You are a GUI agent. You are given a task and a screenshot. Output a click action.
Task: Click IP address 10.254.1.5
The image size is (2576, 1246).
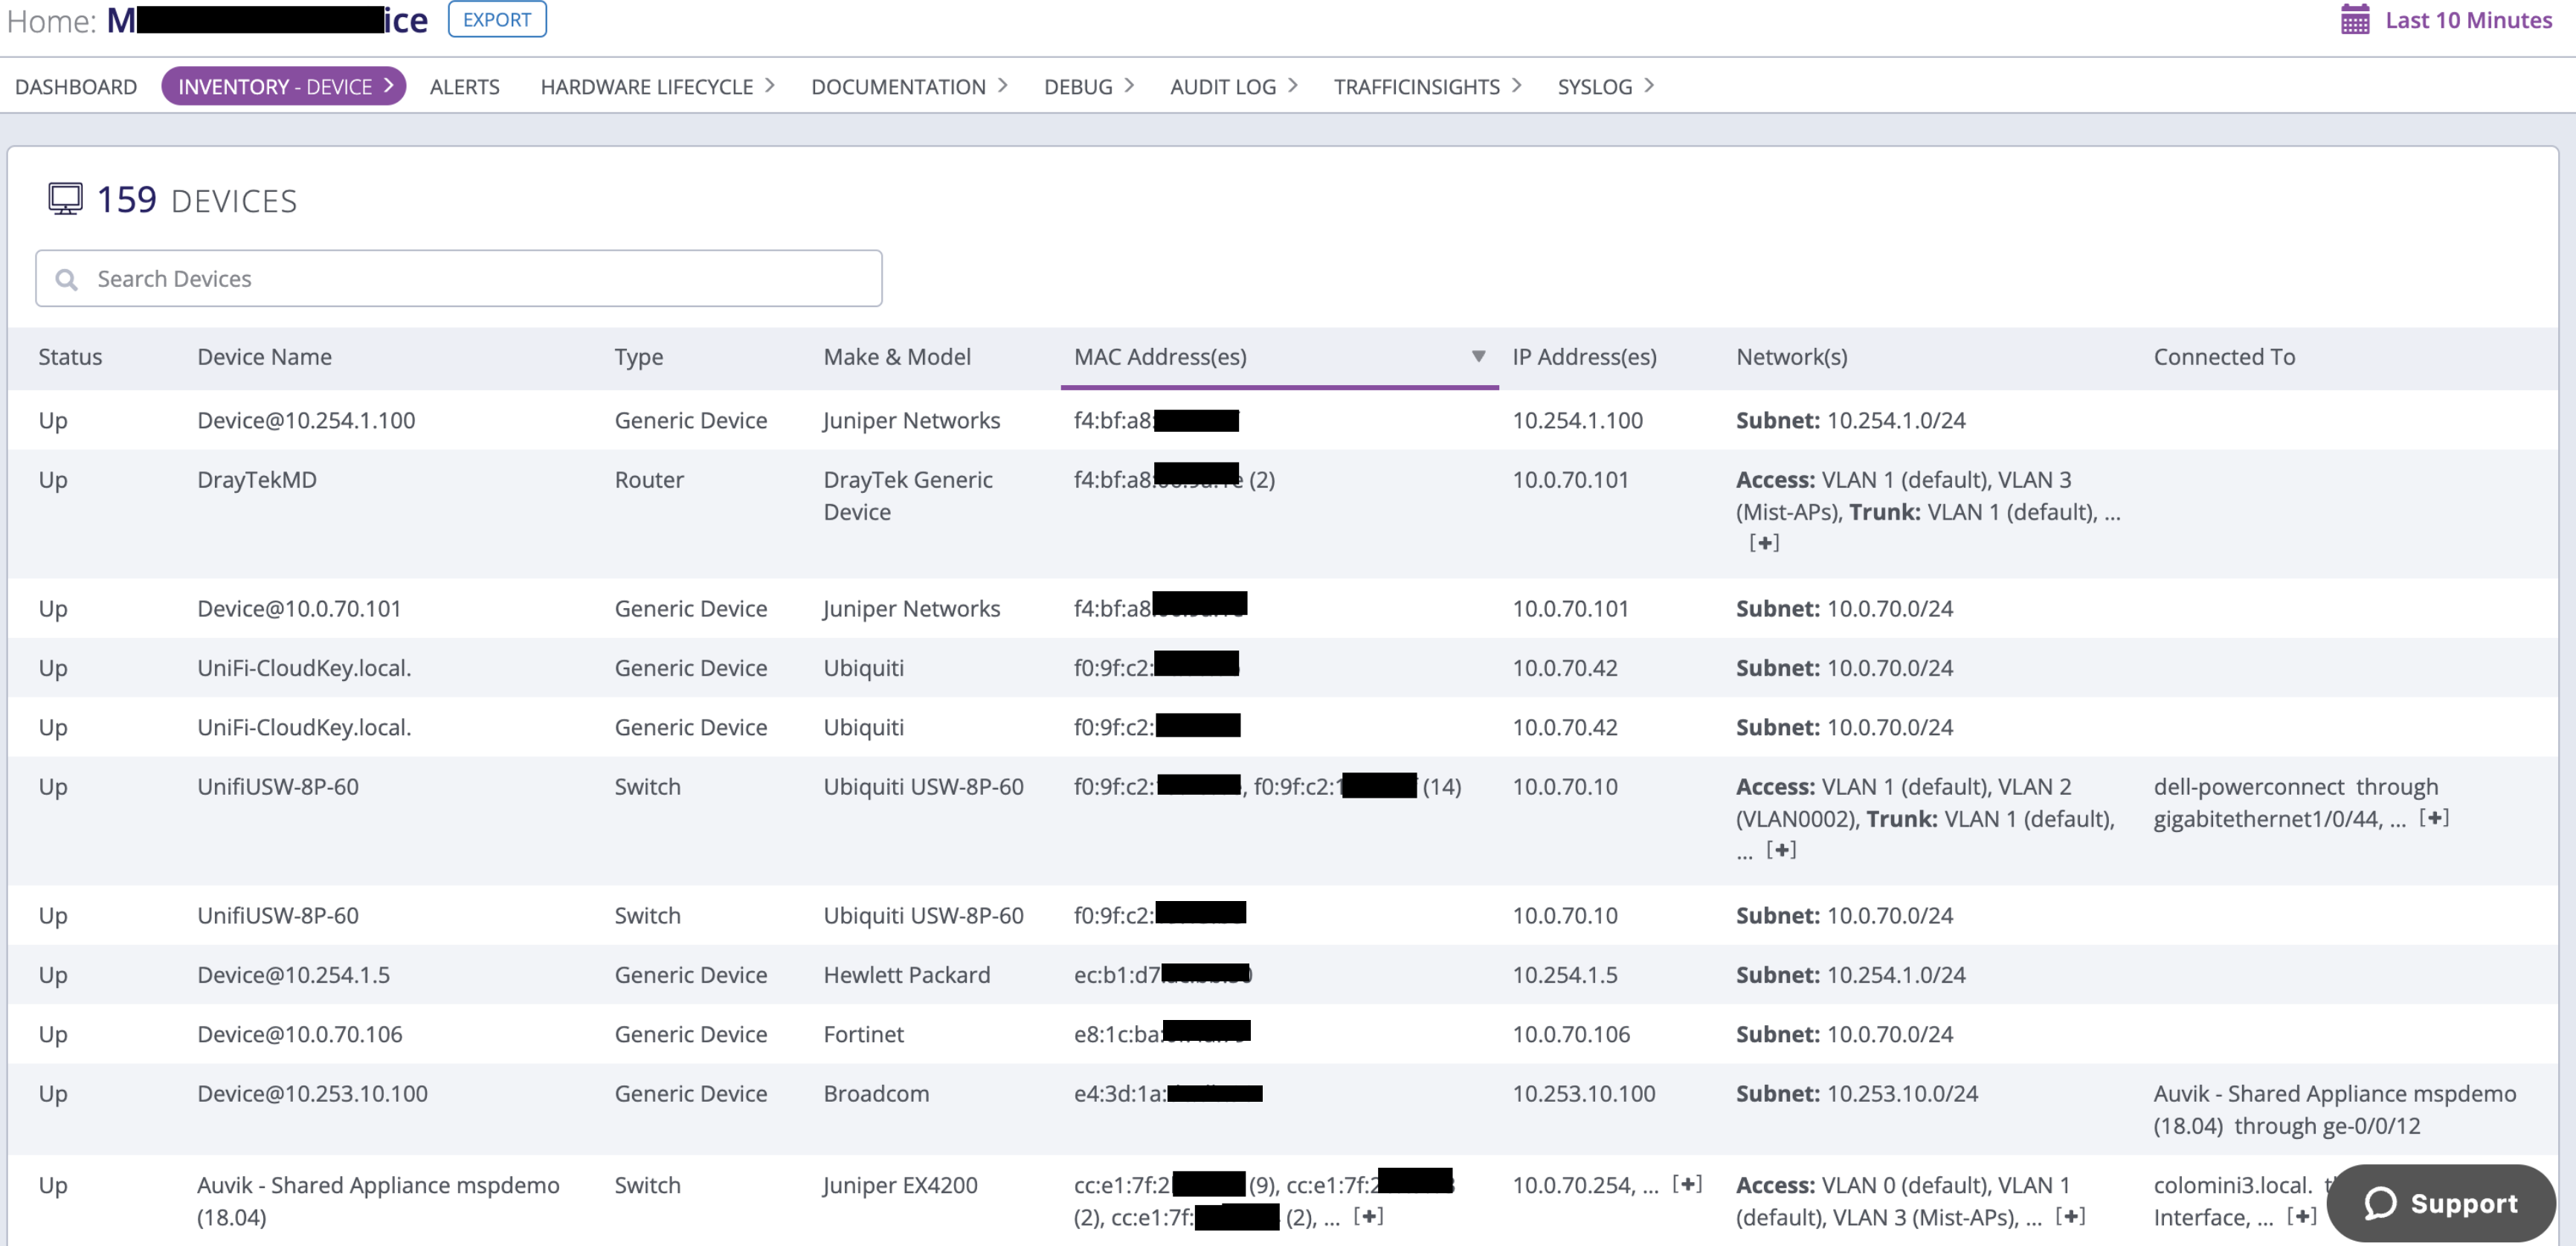(x=1564, y=975)
